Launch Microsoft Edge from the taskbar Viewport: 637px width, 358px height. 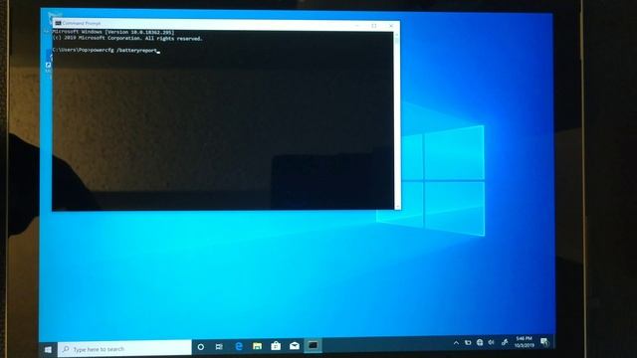[x=239, y=346]
